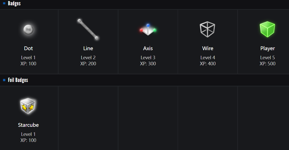Image resolution: width=289 pixels, height=150 pixels.
Task: Select the Axis badge title
Action: [148, 48]
